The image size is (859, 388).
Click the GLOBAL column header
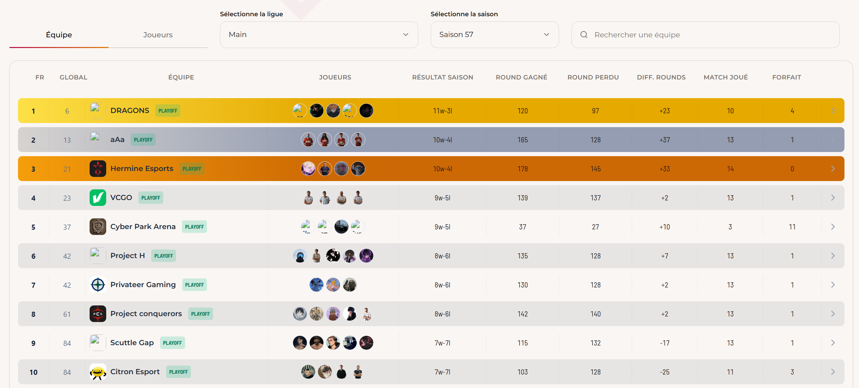[x=73, y=77]
